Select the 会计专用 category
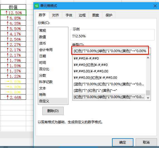The width and height of the screenshot is (159, 148). tap(53, 50)
